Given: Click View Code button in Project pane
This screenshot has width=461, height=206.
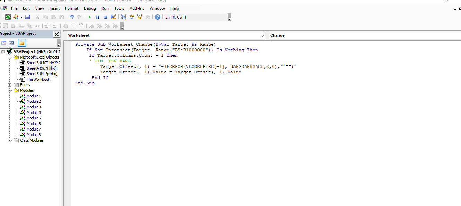Looking at the screenshot, I should (x=4, y=43).
